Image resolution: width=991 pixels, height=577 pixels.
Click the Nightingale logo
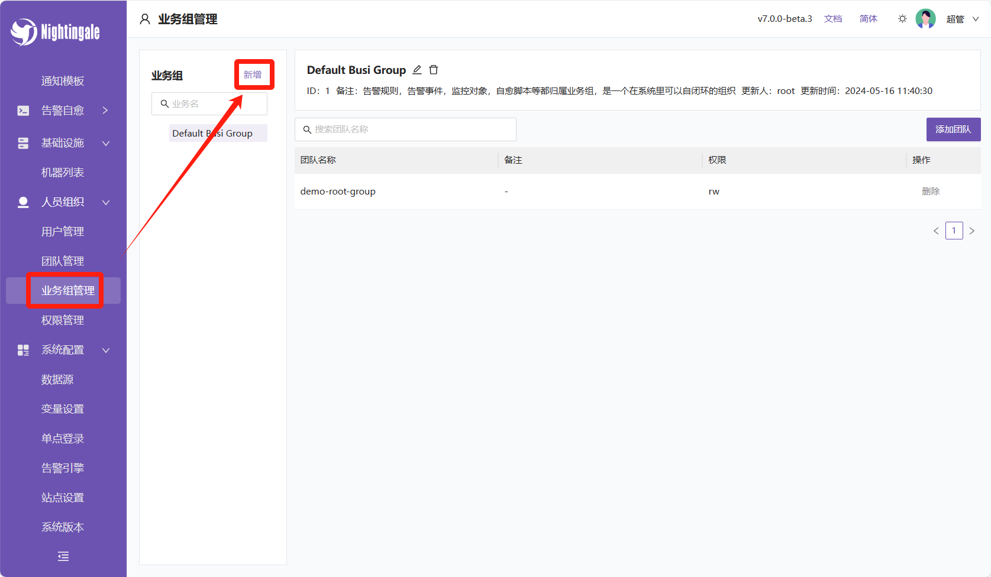point(56,32)
